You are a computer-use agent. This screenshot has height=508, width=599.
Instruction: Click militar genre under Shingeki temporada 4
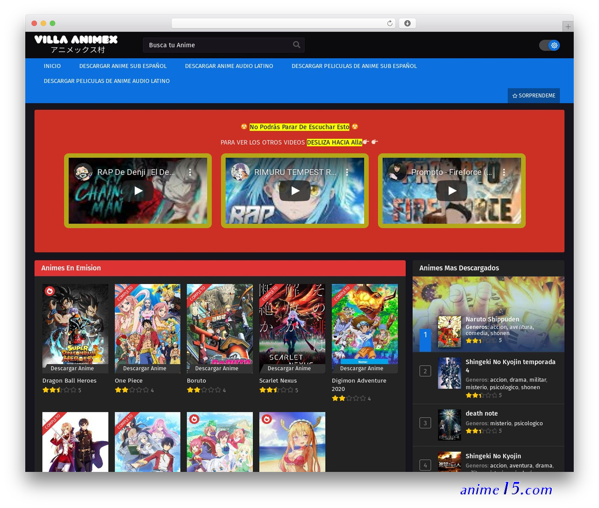tap(538, 380)
